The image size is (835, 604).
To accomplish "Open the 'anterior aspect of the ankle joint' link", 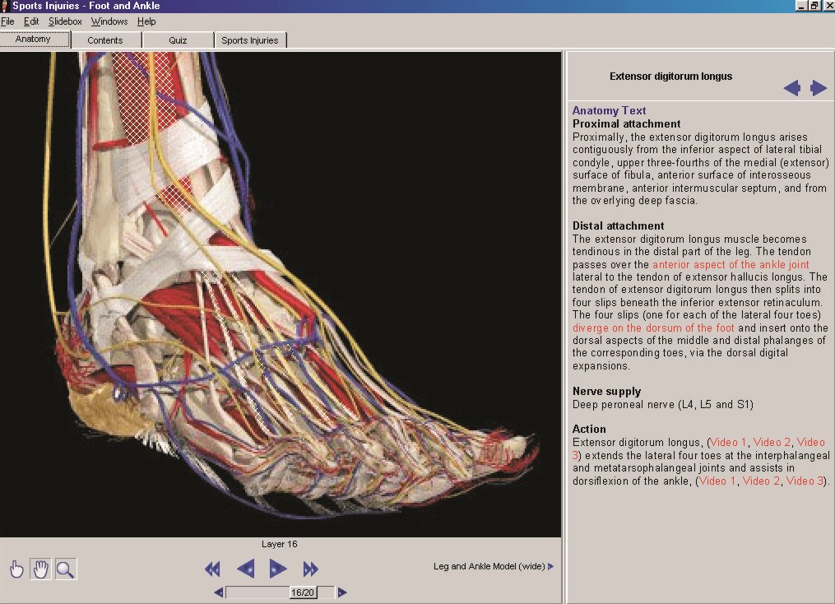I will tap(731, 265).
